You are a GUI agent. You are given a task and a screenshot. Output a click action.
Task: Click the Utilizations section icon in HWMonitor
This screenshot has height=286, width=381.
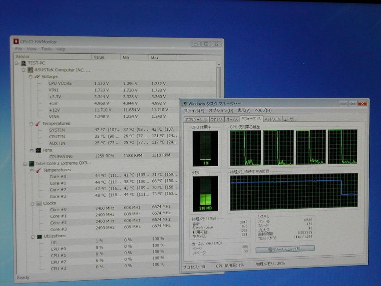(x=39, y=236)
